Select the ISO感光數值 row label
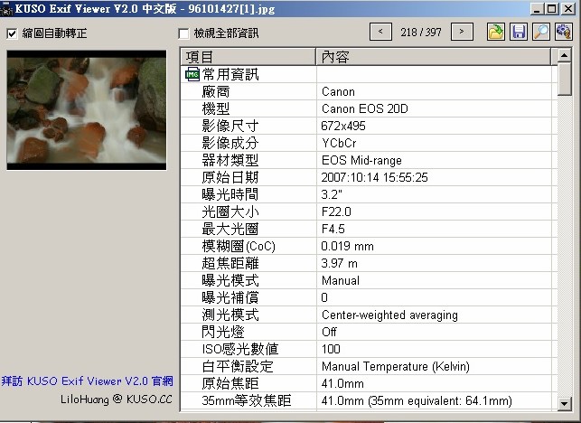 click(x=240, y=349)
